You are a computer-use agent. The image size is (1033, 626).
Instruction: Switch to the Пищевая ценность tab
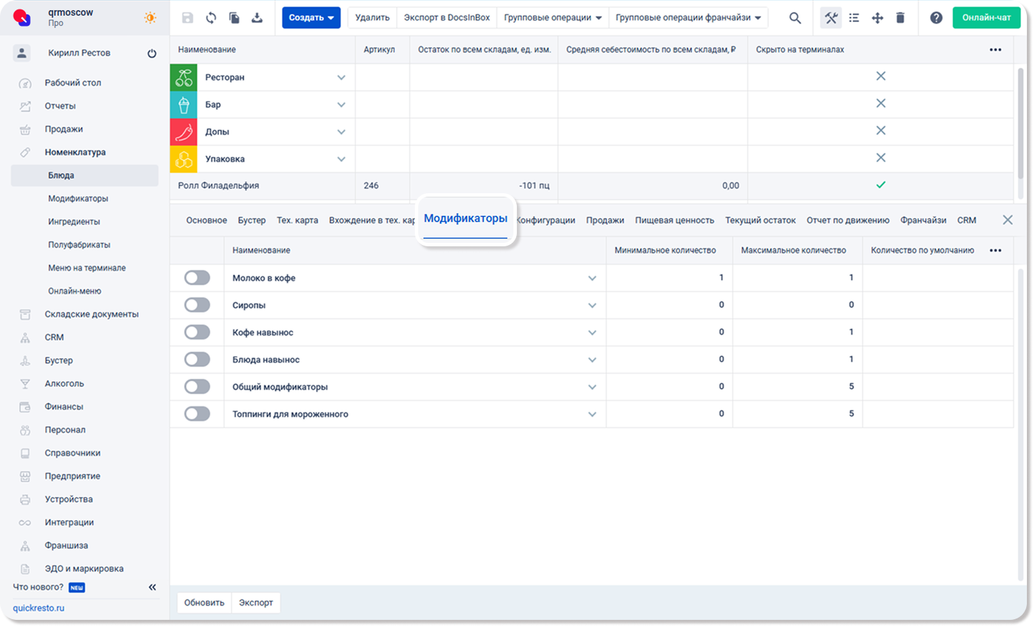click(675, 220)
